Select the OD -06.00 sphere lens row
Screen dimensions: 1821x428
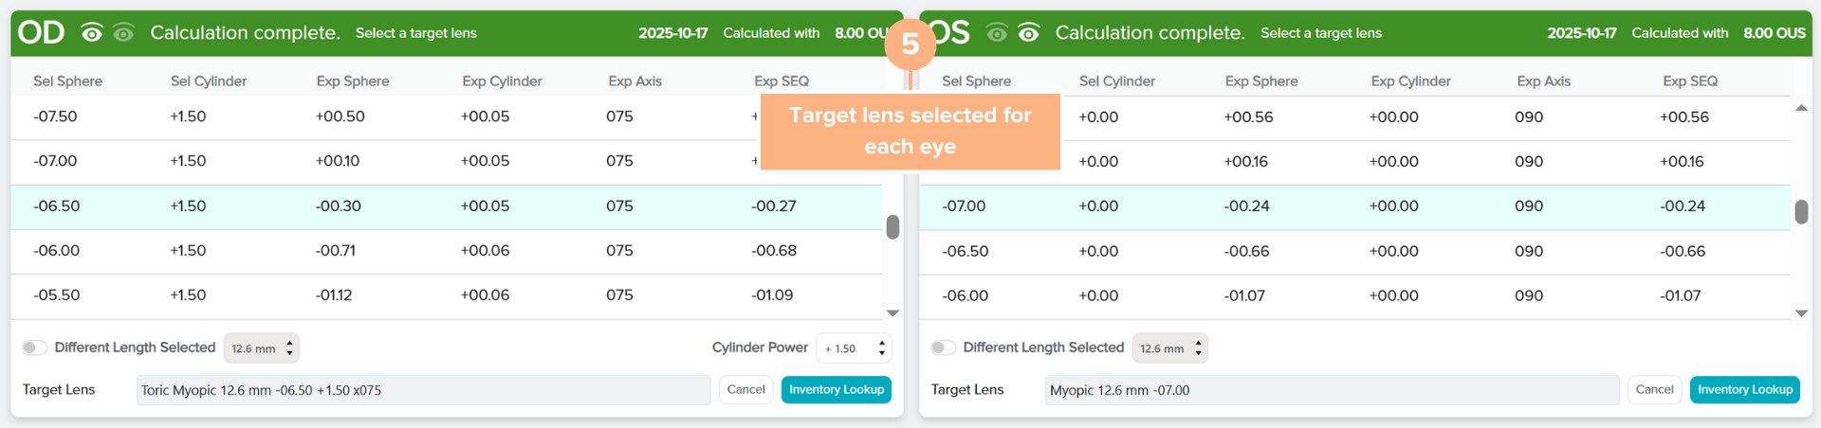[x=446, y=251]
